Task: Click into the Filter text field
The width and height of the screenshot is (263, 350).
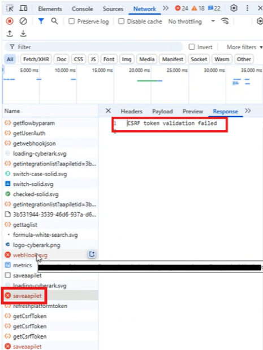Action: coord(94,47)
